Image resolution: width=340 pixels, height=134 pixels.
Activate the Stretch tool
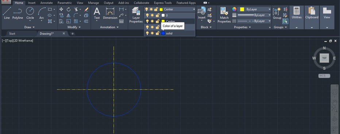[x=61, y=21]
